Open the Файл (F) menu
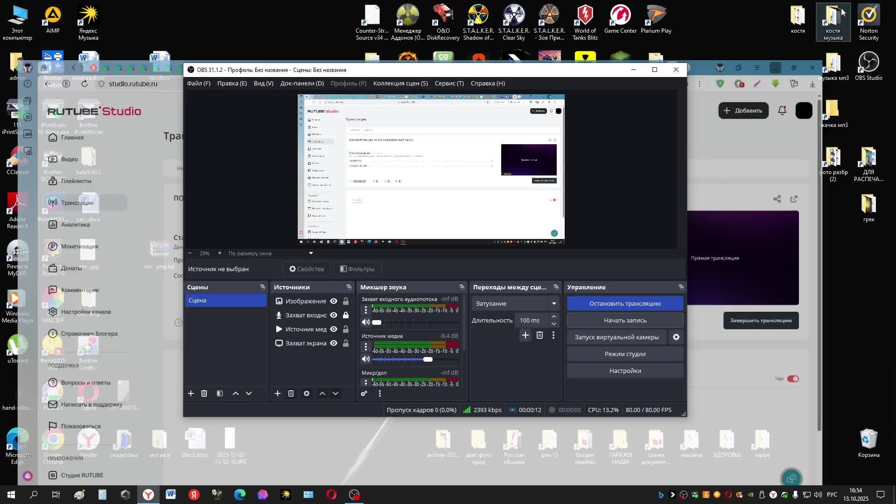Image resolution: width=896 pixels, height=504 pixels. [x=199, y=83]
